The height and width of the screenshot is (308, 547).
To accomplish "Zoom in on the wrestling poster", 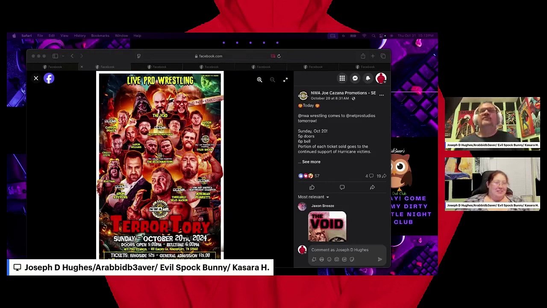I will pyautogui.click(x=259, y=80).
